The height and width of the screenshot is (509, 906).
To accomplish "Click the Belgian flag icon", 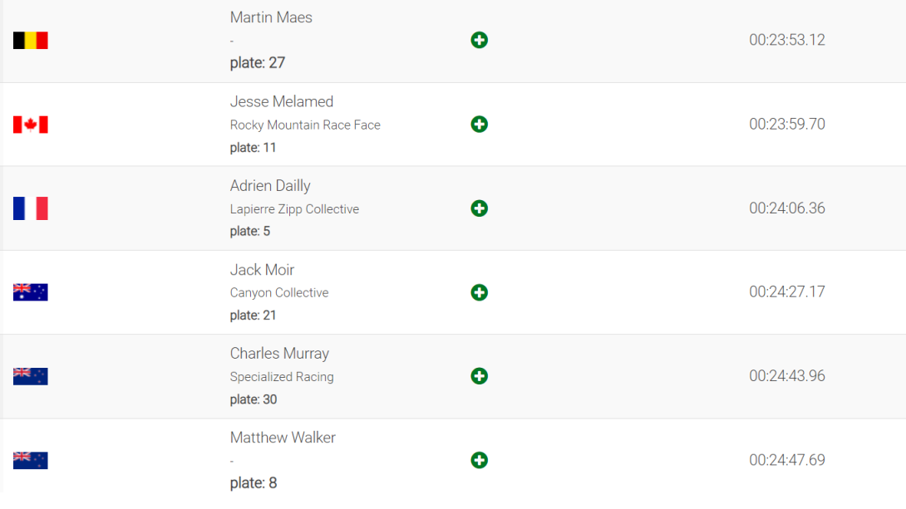I will click(31, 41).
